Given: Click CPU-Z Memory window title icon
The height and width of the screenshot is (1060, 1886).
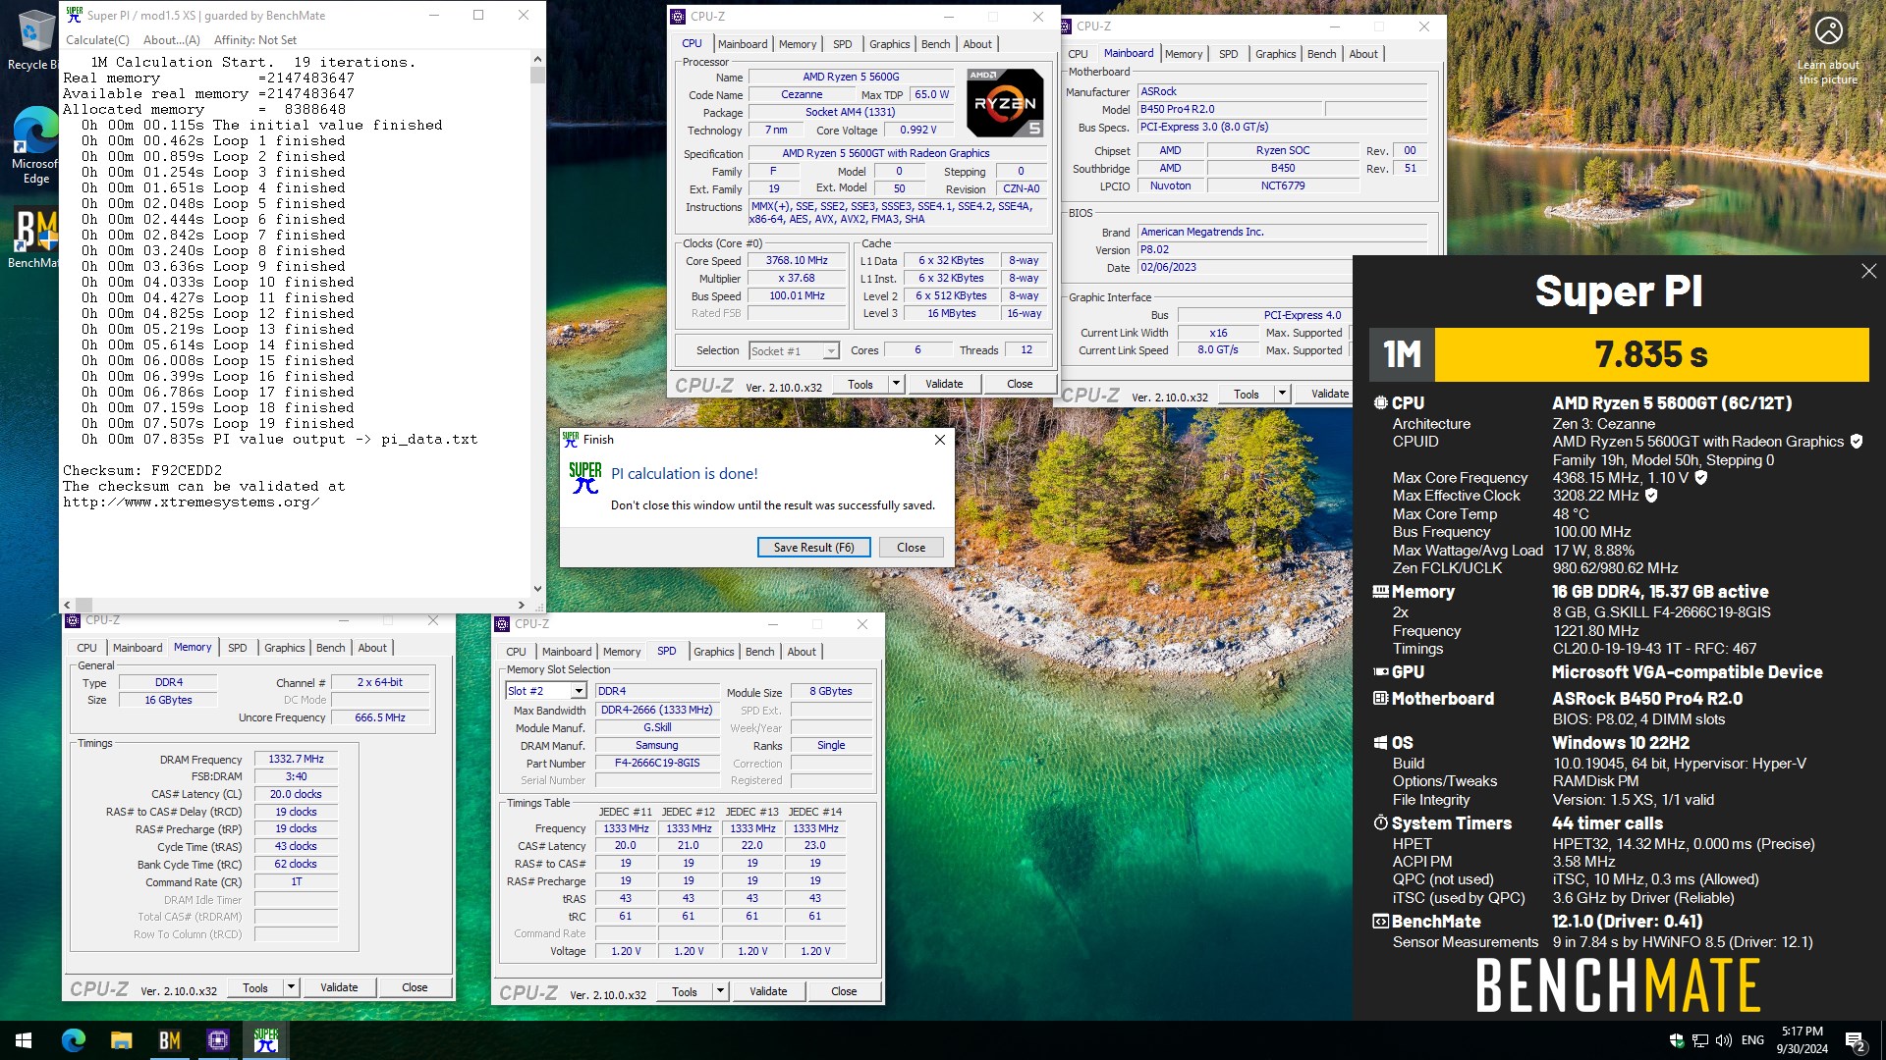Looking at the screenshot, I should click(73, 620).
